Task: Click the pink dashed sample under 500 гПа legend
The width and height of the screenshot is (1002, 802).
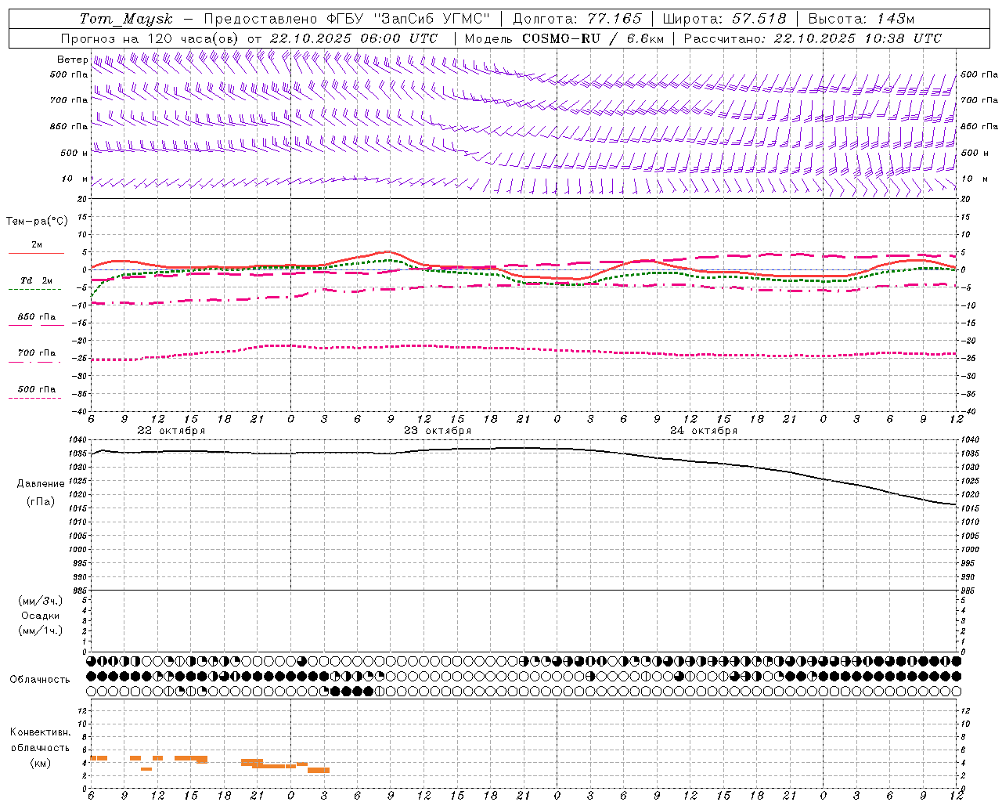Action: click(34, 398)
